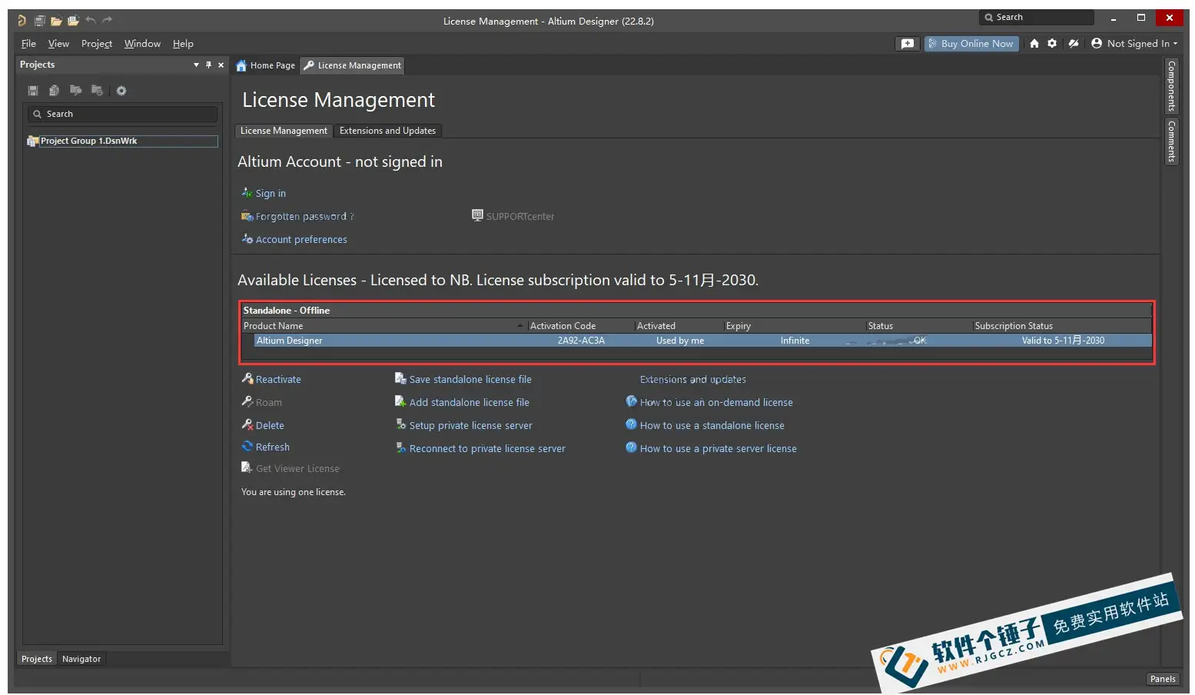Select the License Management document tab
This screenshot has width=1195, height=695.
pos(352,65)
